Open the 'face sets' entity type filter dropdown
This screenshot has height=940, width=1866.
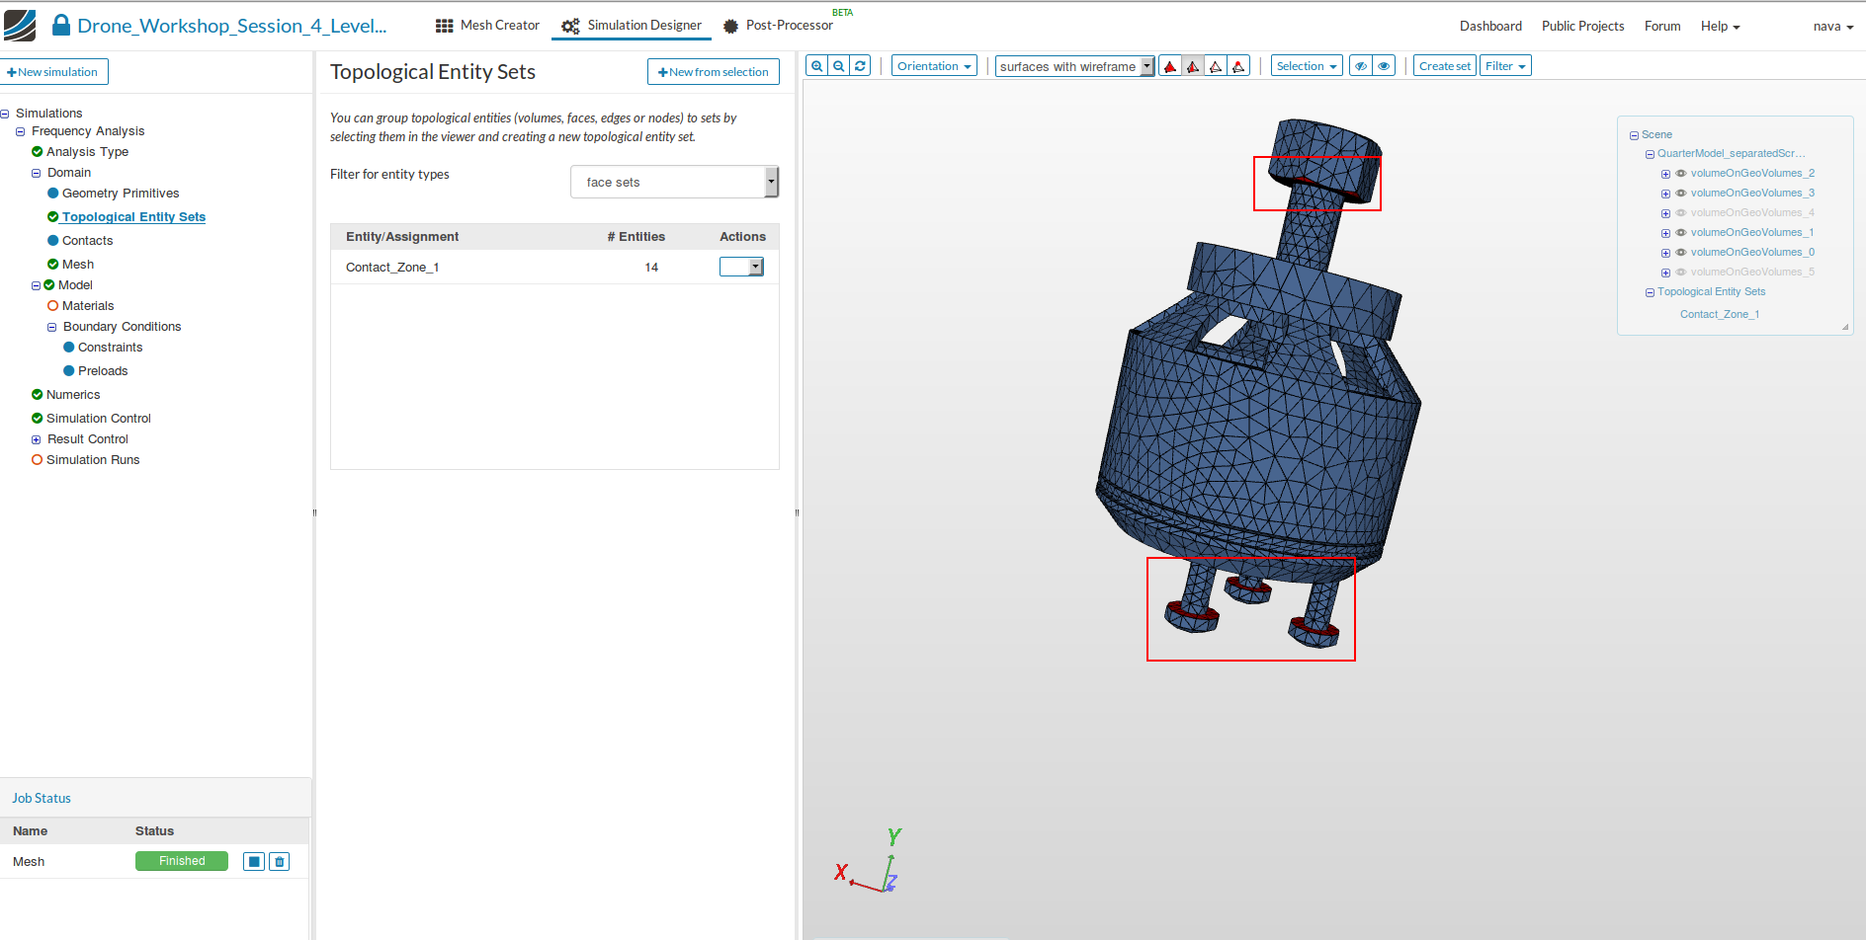tap(674, 183)
